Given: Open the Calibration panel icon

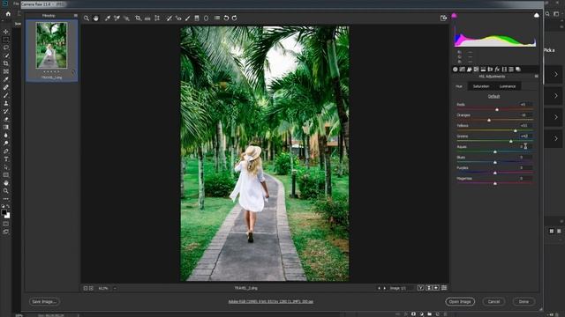Looking at the screenshot, I should point(504,70).
